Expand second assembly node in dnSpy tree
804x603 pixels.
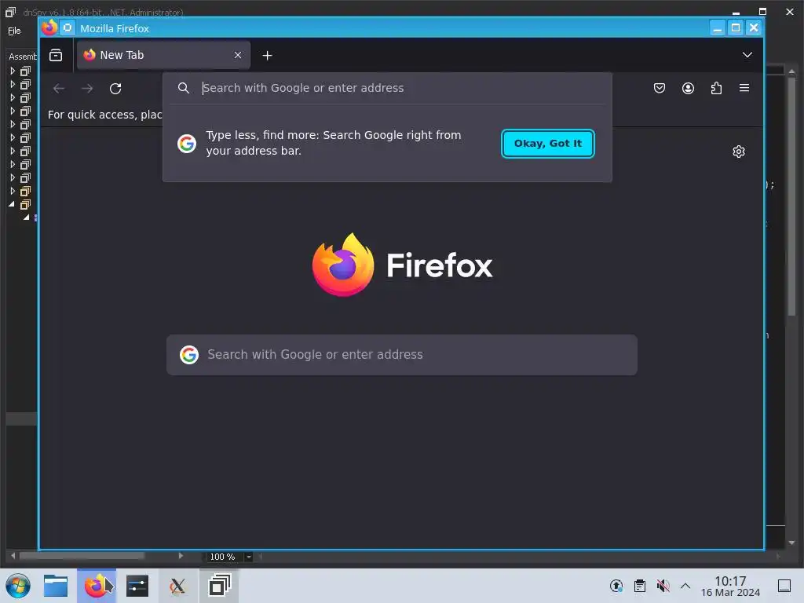coord(13,84)
